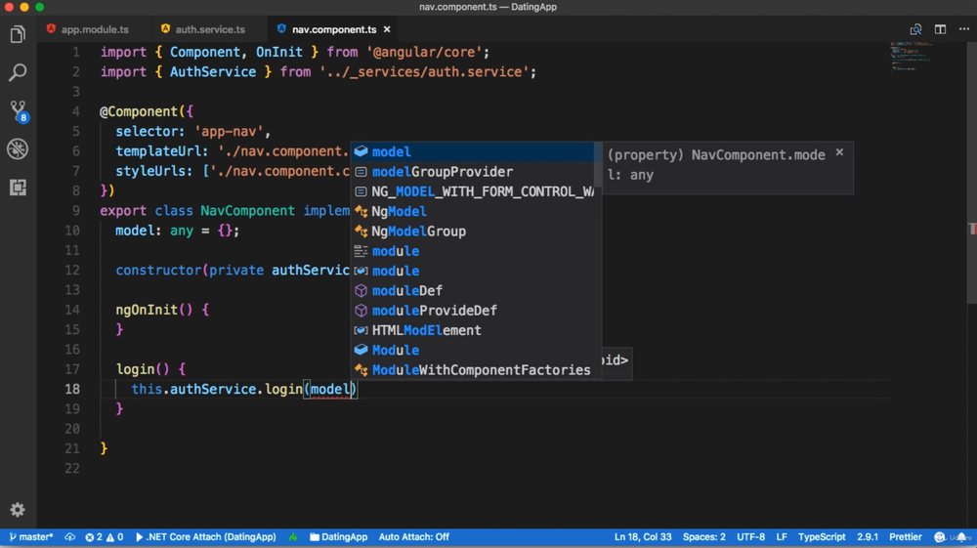977x548 pixels.
Task: Click the master branch in status bar
Action: 31,537
